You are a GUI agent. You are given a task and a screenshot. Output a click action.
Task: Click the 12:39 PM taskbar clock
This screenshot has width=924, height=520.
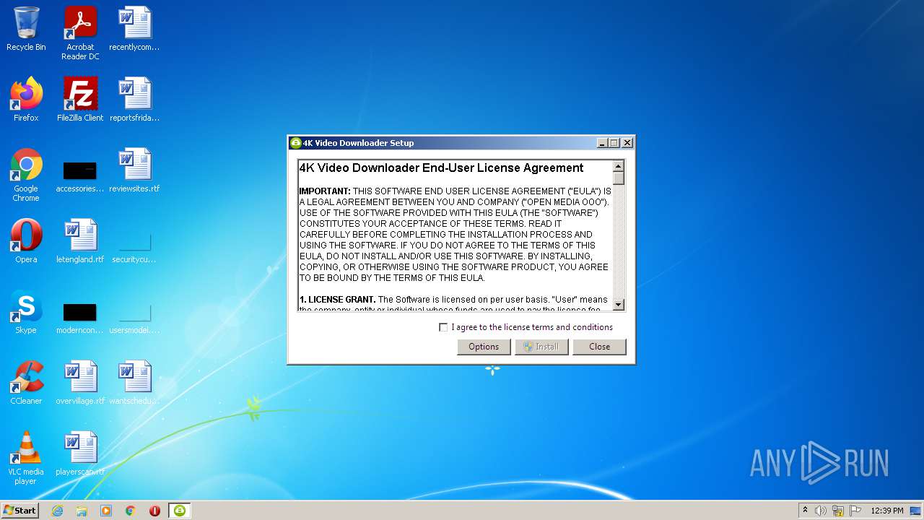click(886, 511)
